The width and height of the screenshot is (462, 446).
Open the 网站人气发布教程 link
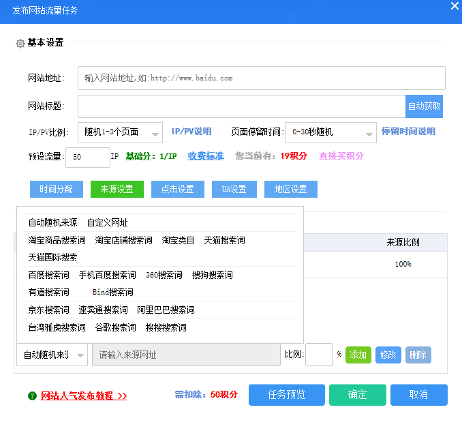[84, 396]
